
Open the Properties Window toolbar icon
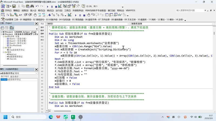(69, 6)
